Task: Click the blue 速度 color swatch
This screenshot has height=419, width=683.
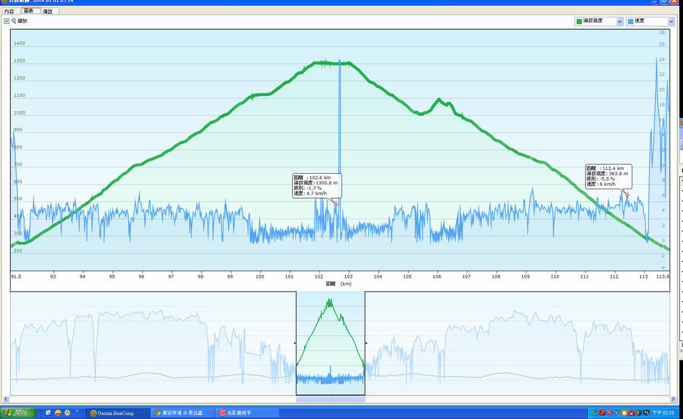Action: pos(630,21)
